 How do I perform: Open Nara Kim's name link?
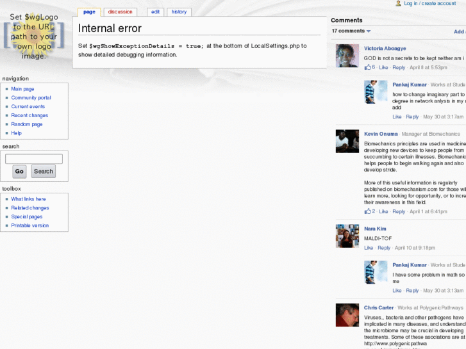[375, 229]
